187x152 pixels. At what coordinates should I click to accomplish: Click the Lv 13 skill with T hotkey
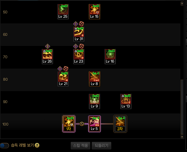pos(126,101)
